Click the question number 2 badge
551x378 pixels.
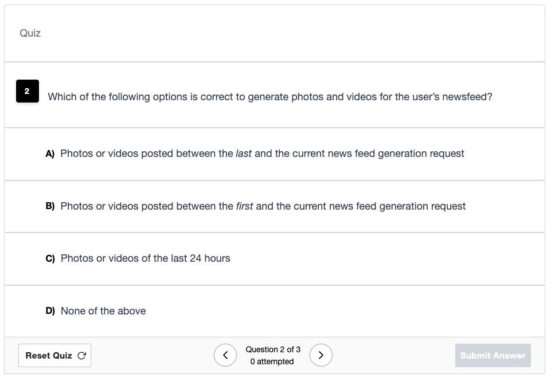(x=28, y=91)
